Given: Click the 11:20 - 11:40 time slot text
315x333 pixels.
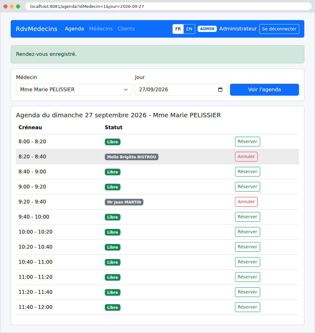Looking at the screenshot, I should tap(35, 292).
